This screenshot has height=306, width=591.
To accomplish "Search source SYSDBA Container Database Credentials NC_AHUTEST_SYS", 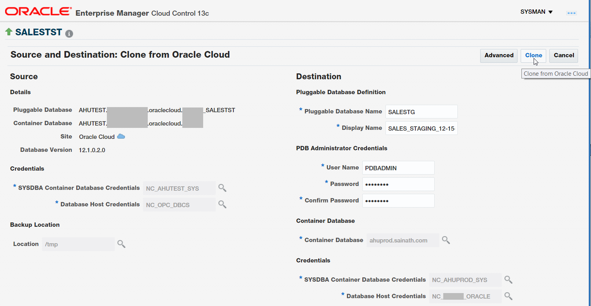I will (222, 188).
